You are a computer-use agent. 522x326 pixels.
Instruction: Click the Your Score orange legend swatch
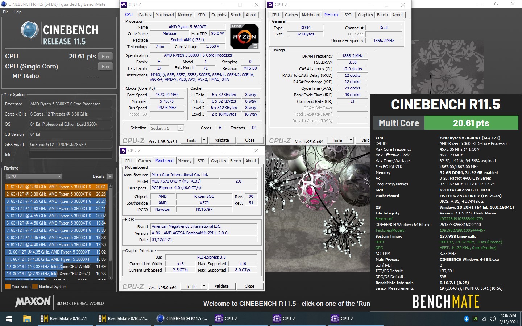tap(8, 287)
